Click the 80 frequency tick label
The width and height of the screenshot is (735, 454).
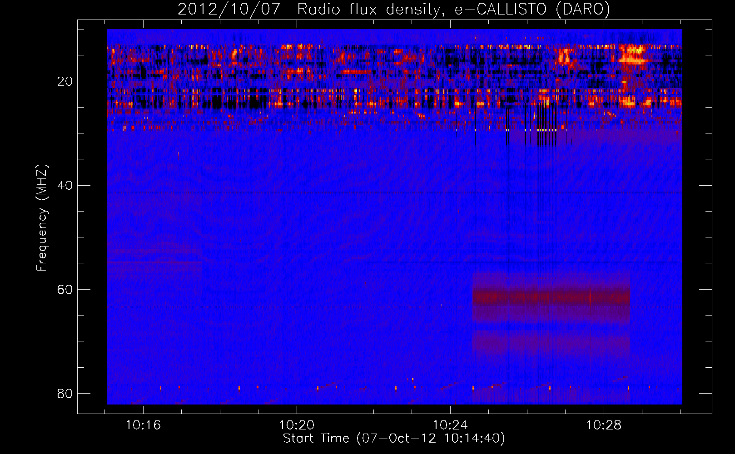point(65,393)
